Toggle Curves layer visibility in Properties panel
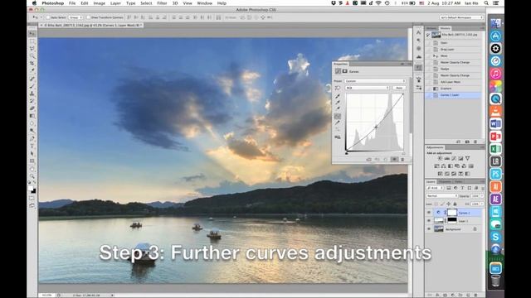This screenshot has height=298, width=531. pyautogui.click(x=395, y=160)
